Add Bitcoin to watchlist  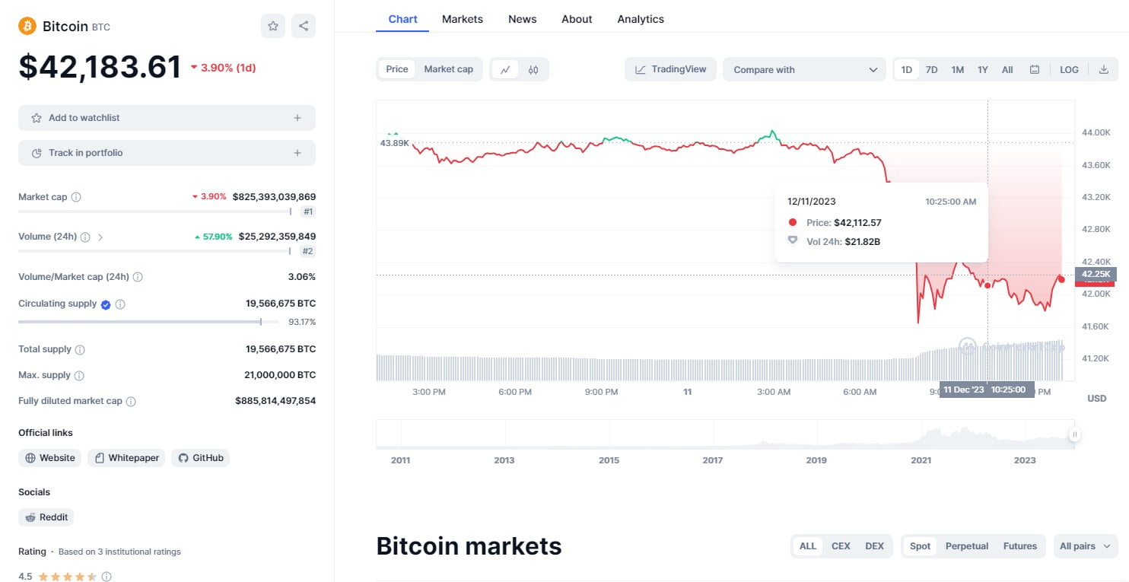[x=167, y=118]
